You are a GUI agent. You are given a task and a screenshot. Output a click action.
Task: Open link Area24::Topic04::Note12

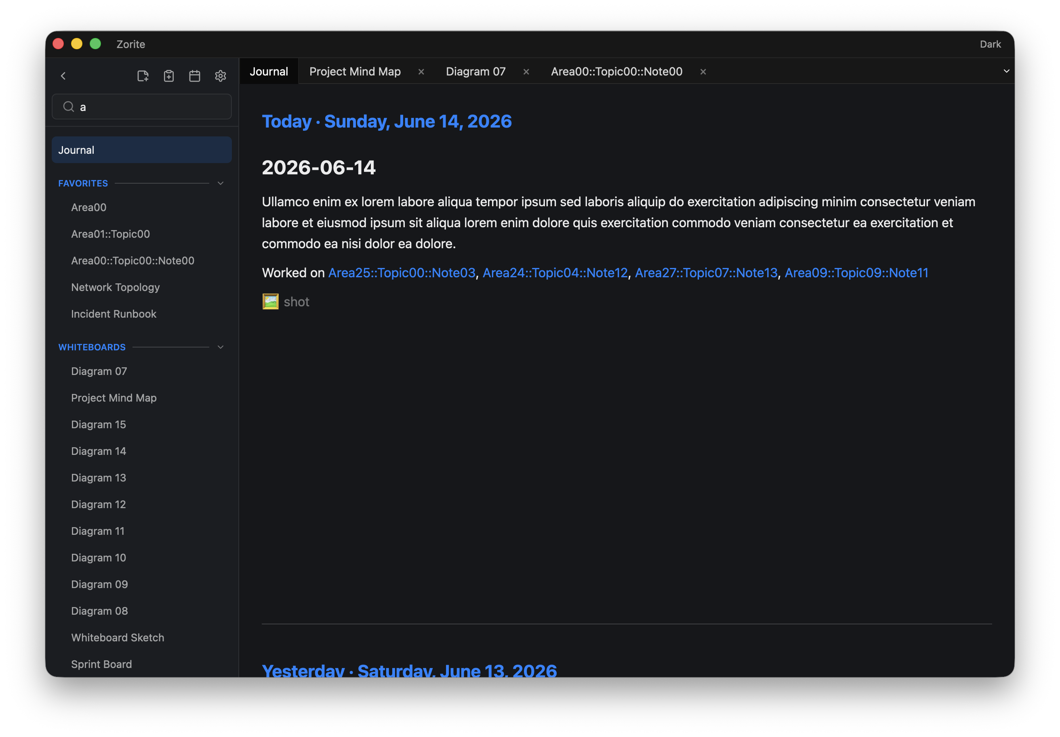pos(555,272)
